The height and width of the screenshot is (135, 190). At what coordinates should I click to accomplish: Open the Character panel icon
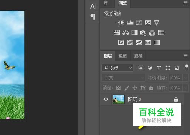[93, 6]
